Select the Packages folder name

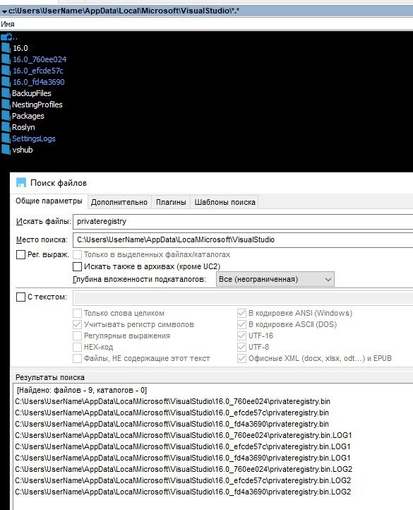28,116
